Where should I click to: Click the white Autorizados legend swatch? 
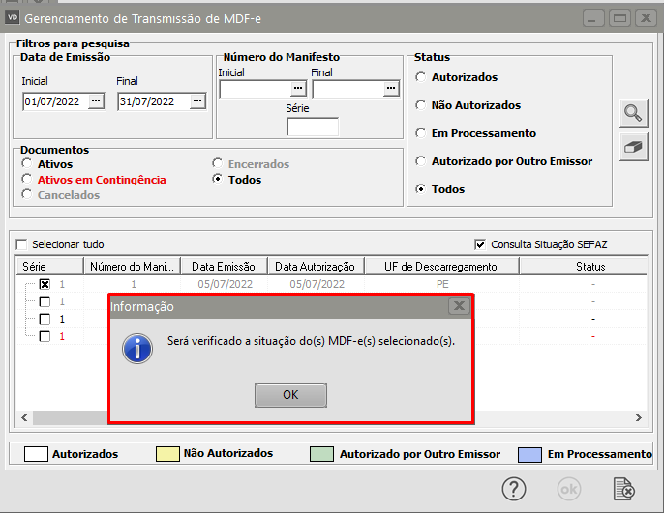(36, 454)
